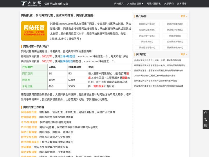
Task: Click the phone floating sidebar icon
Action: pos(206,119)
